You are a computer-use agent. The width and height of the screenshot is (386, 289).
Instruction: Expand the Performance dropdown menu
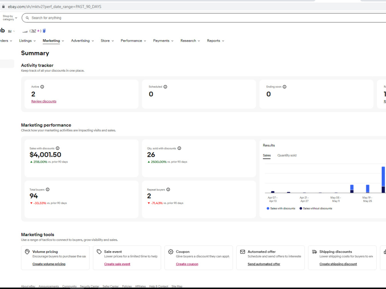coord(134,41)
